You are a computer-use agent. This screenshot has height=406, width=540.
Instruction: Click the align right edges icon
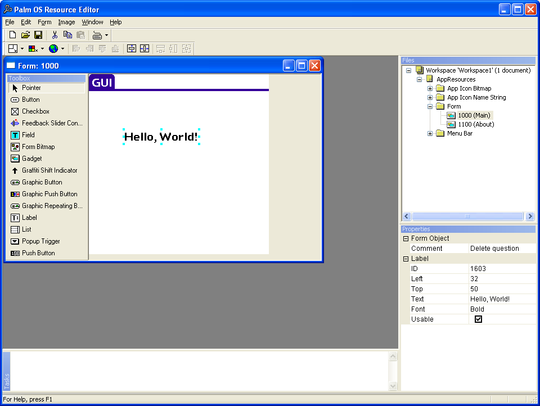click(x=89, y=48)
